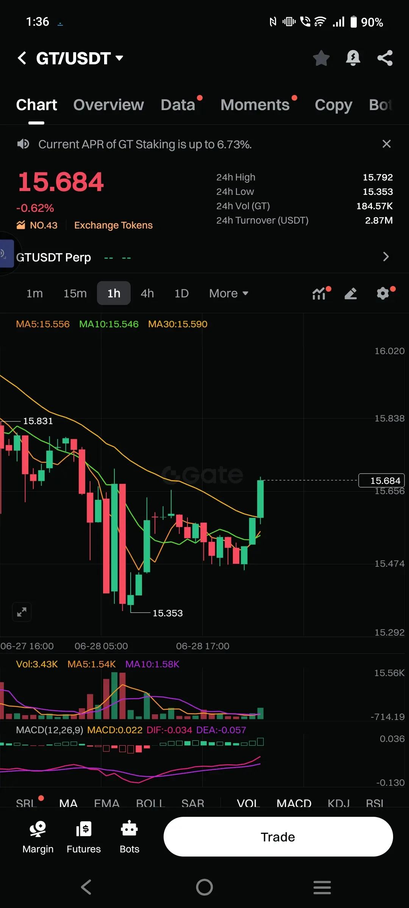Tap the MA30:15.590 indicator label

pos(178,324)
